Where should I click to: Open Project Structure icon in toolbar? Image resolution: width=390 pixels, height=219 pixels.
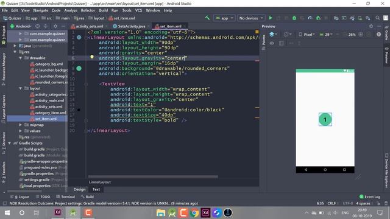(x=336, y=18)
